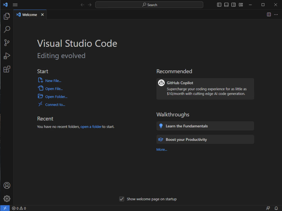This screenshot has height=211, width=282.
Task: Open the Run and Debug view
Action: (7, 56)
